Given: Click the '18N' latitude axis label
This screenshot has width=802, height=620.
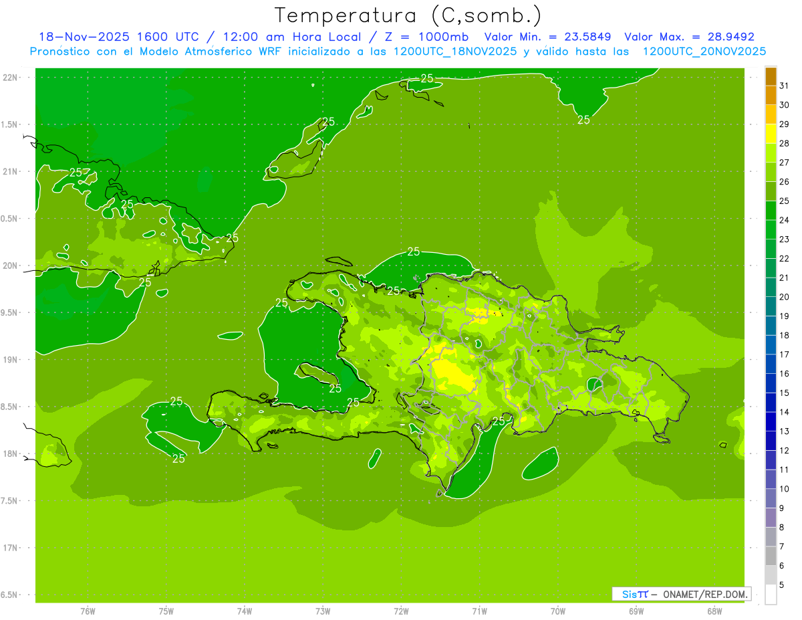Looking at the screenshot, I should (x=11, y=453).
